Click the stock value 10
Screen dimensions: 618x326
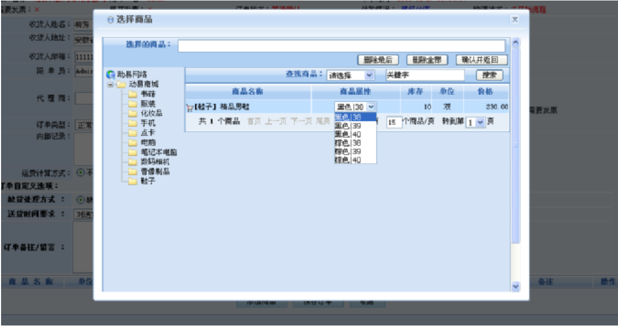[428, 107]
